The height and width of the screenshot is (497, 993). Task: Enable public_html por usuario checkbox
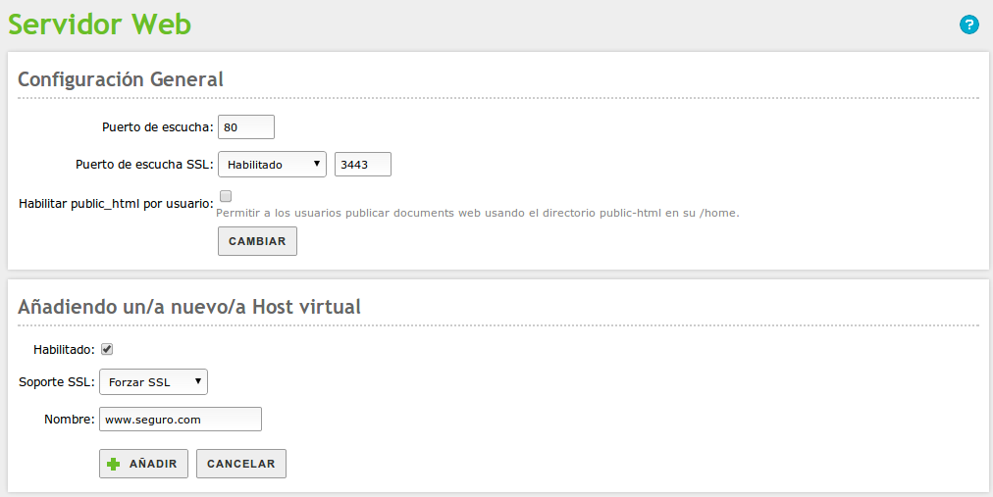pyautogui.click(x=226, y=196)
